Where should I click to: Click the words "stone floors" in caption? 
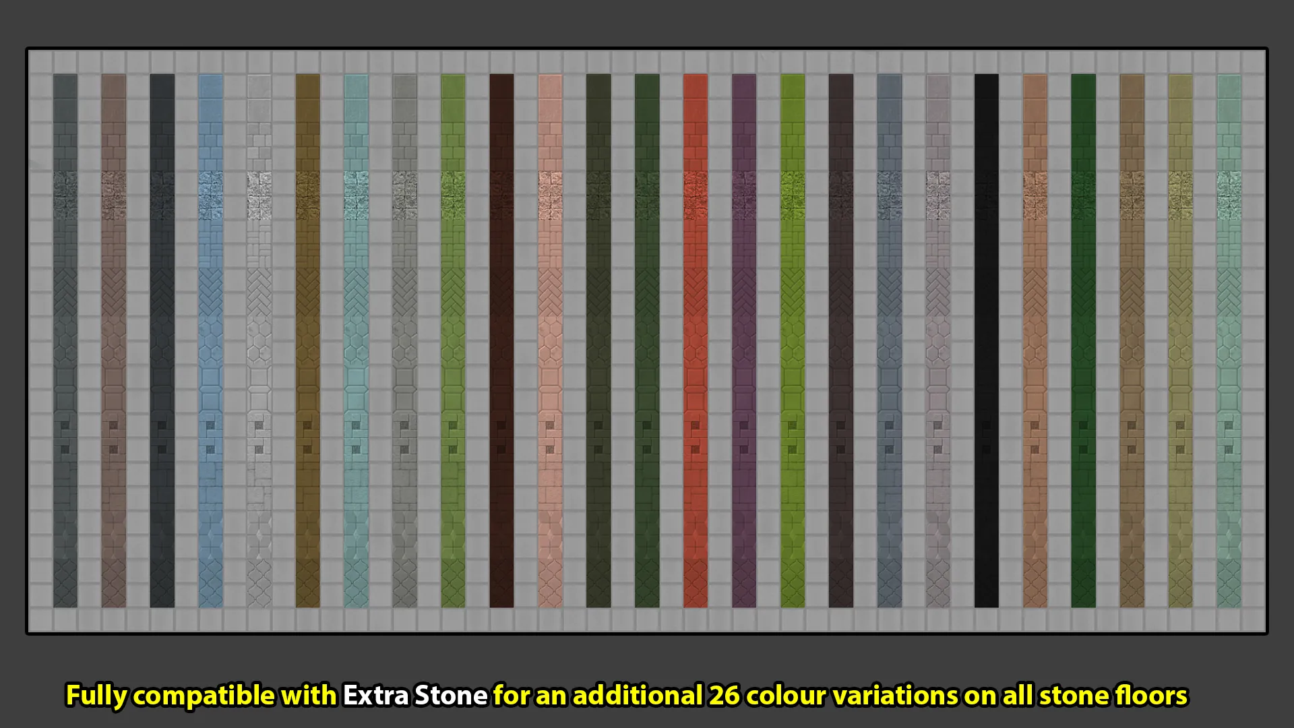pyautogui.click(x=1113, y=696)
